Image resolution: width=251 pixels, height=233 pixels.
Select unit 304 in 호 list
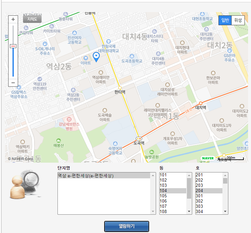coord(209,211)
